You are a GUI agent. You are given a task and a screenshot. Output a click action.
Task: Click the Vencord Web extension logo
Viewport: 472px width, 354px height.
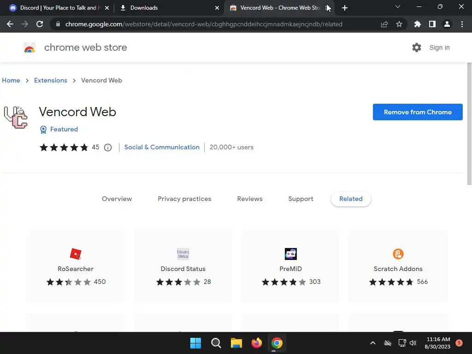pyautogui.click(x=16, y=118)
